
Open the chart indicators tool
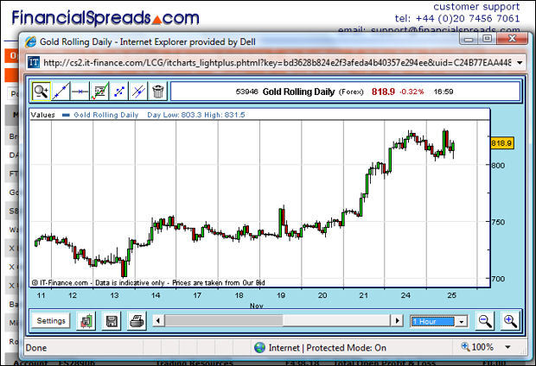click(99, 91)
